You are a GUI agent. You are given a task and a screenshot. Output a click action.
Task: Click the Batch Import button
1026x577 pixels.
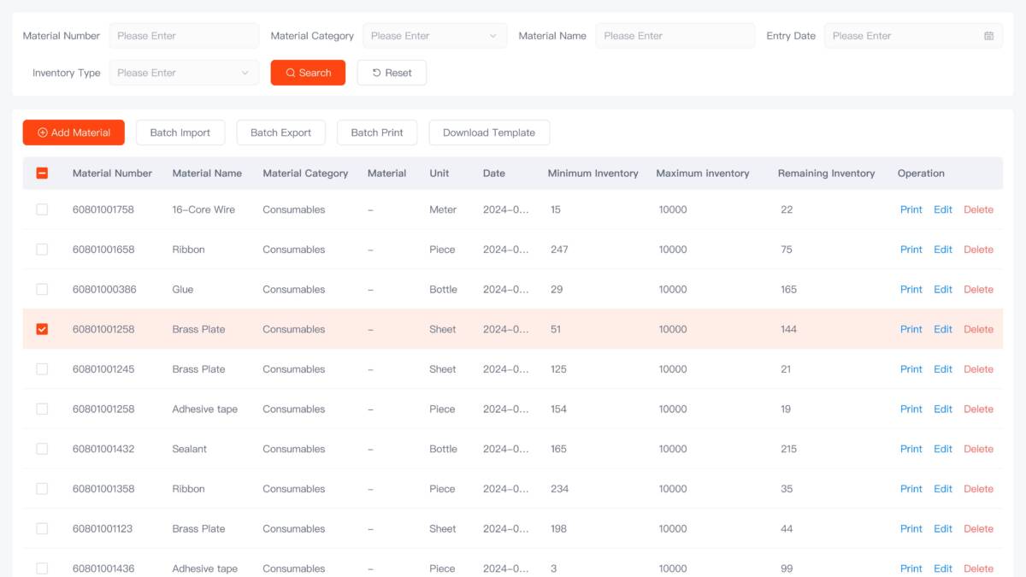[180, 132]
